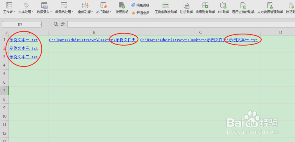Launch the 人力资源管理助手 icon
The height and width of the screenshot is (142, 295).
coord(270,5)
